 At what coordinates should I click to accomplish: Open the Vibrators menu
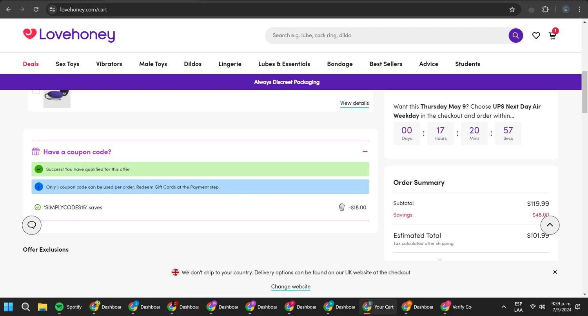tap(109, 64)
